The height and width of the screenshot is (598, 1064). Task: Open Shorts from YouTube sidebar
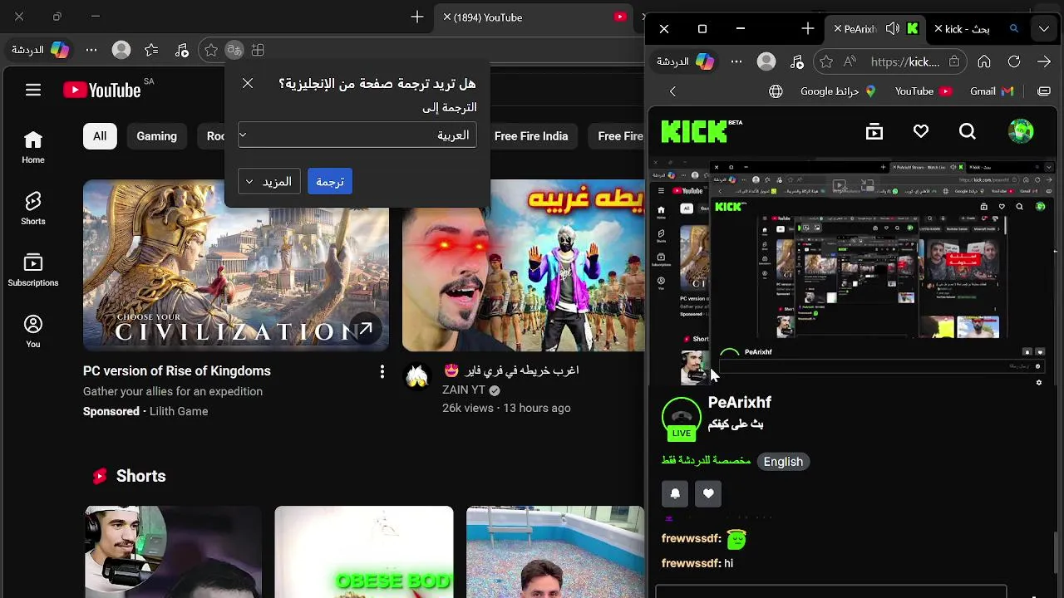point(33,208)
